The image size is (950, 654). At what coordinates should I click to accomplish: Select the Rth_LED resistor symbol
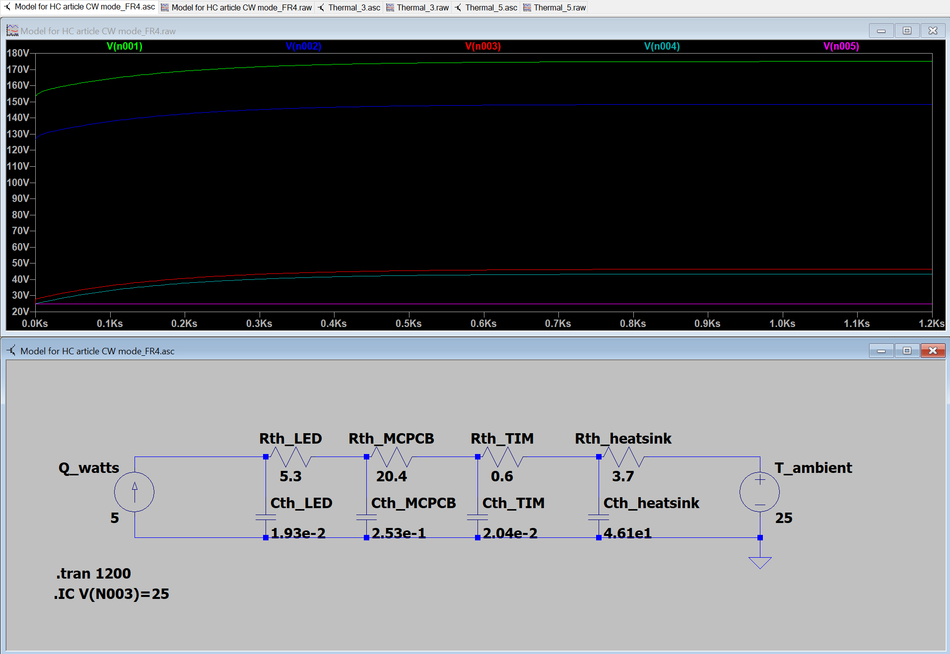(291, 457)
